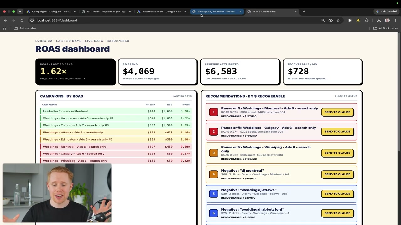The height and width of the screenshot is (225, 401).
Task: Click the crossed-out eye icon in address bar
Action: 331,20
